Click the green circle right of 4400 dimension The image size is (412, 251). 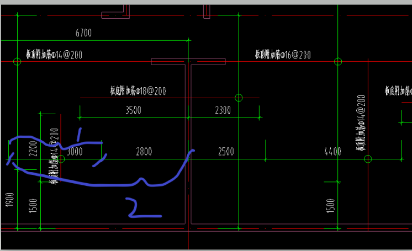click(368, 159)
